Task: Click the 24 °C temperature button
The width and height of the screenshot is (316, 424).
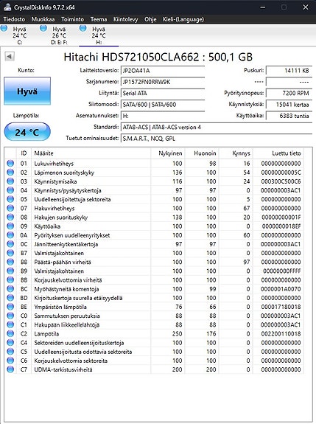Action: (27, 132)
